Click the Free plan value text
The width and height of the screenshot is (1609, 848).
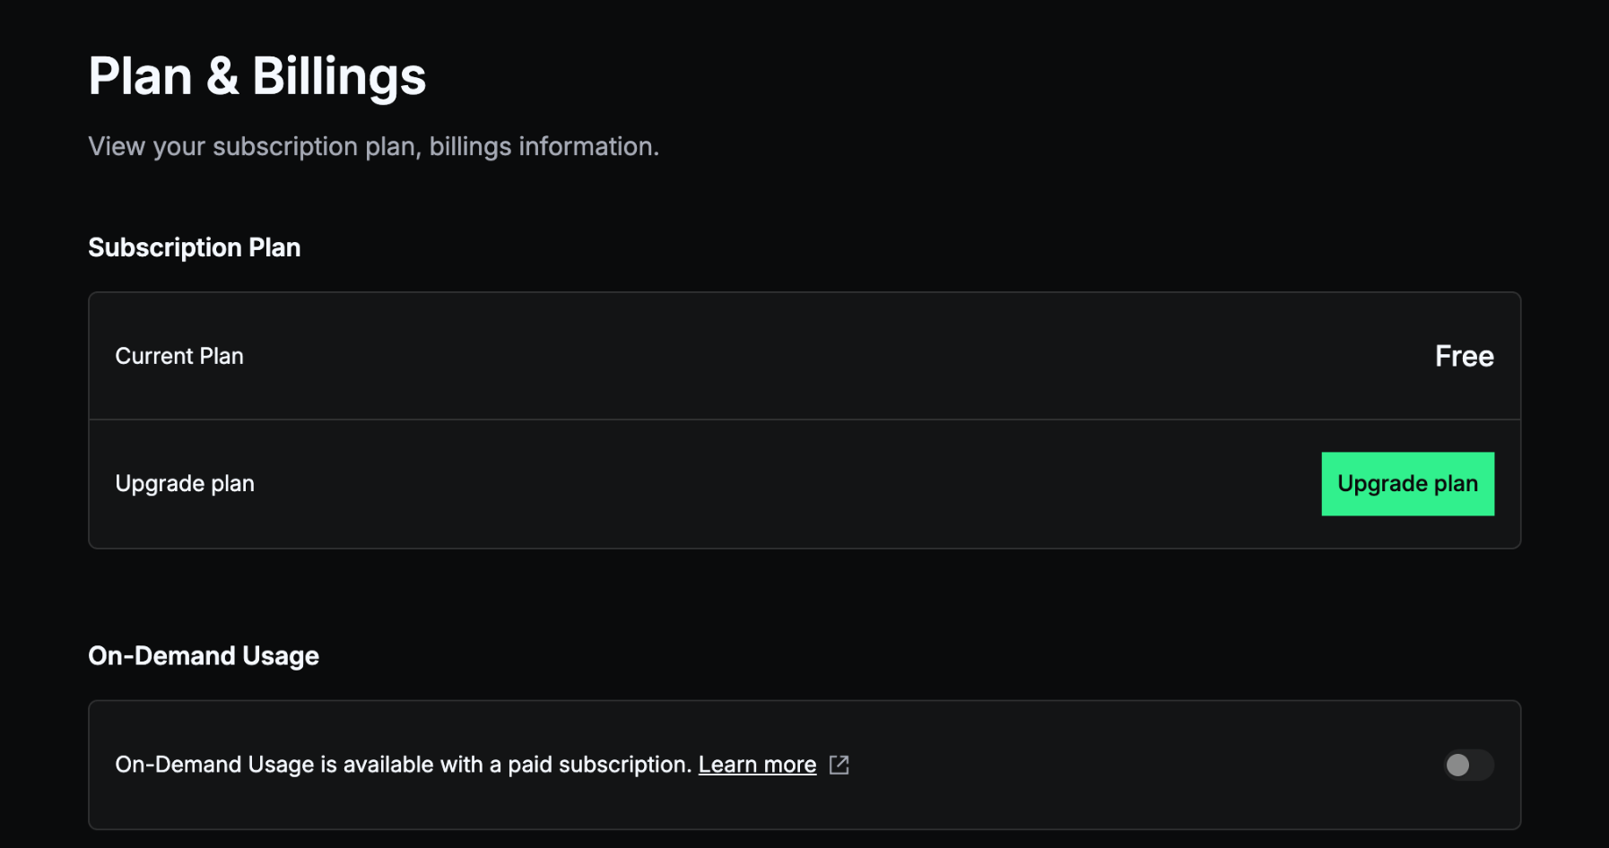tap(1464, 356)
